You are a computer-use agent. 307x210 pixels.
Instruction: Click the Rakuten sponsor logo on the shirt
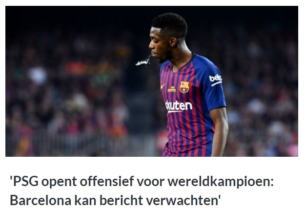[x=179, y=106]
